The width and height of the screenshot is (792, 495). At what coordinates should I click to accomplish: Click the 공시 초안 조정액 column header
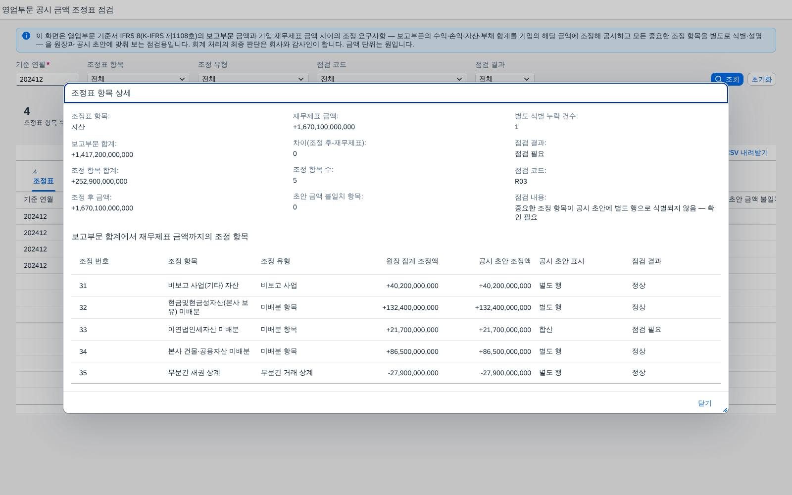click(505, 261)
